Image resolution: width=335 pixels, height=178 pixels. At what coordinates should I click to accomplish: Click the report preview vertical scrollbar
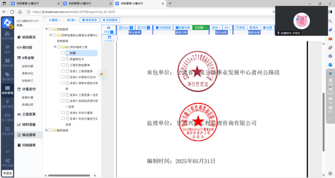(x=324, y=122)
